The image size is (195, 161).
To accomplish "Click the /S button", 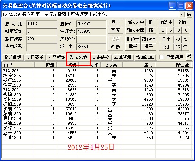I will [185, 39].
